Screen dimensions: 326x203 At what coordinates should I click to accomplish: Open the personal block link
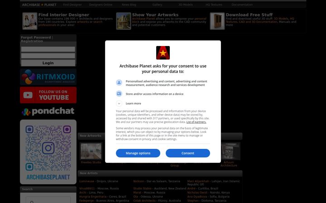click(x=168, y=20)
